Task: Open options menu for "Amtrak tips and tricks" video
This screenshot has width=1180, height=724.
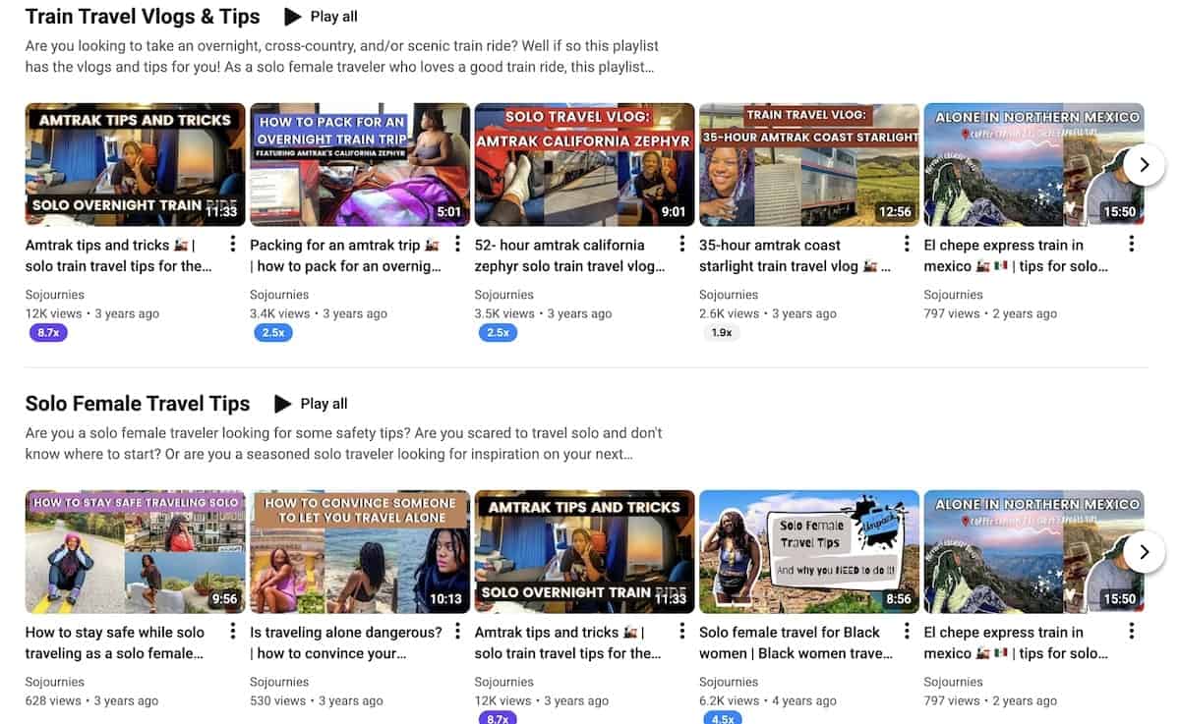Action: (233, 244)
